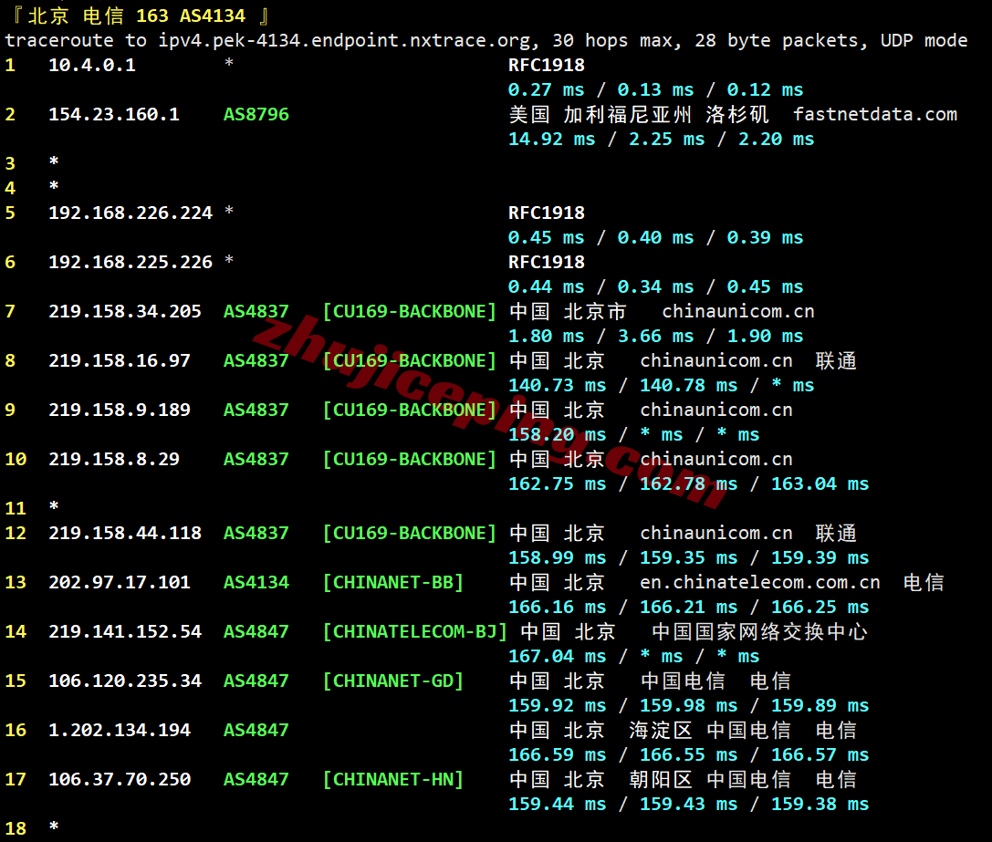Image resolution: width=992 pixels, height=842 pixels.
Task: Select the [CHINANET-GD] network tag
Action: (393, 682)
